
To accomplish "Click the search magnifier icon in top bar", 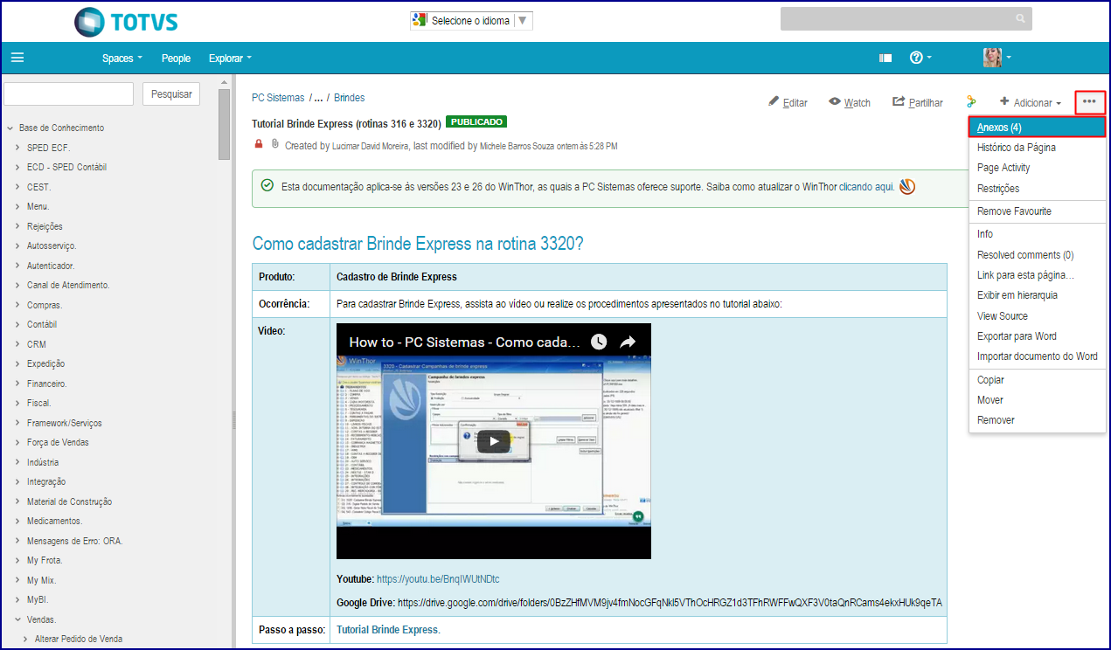I will click(x=1020, y=18).
